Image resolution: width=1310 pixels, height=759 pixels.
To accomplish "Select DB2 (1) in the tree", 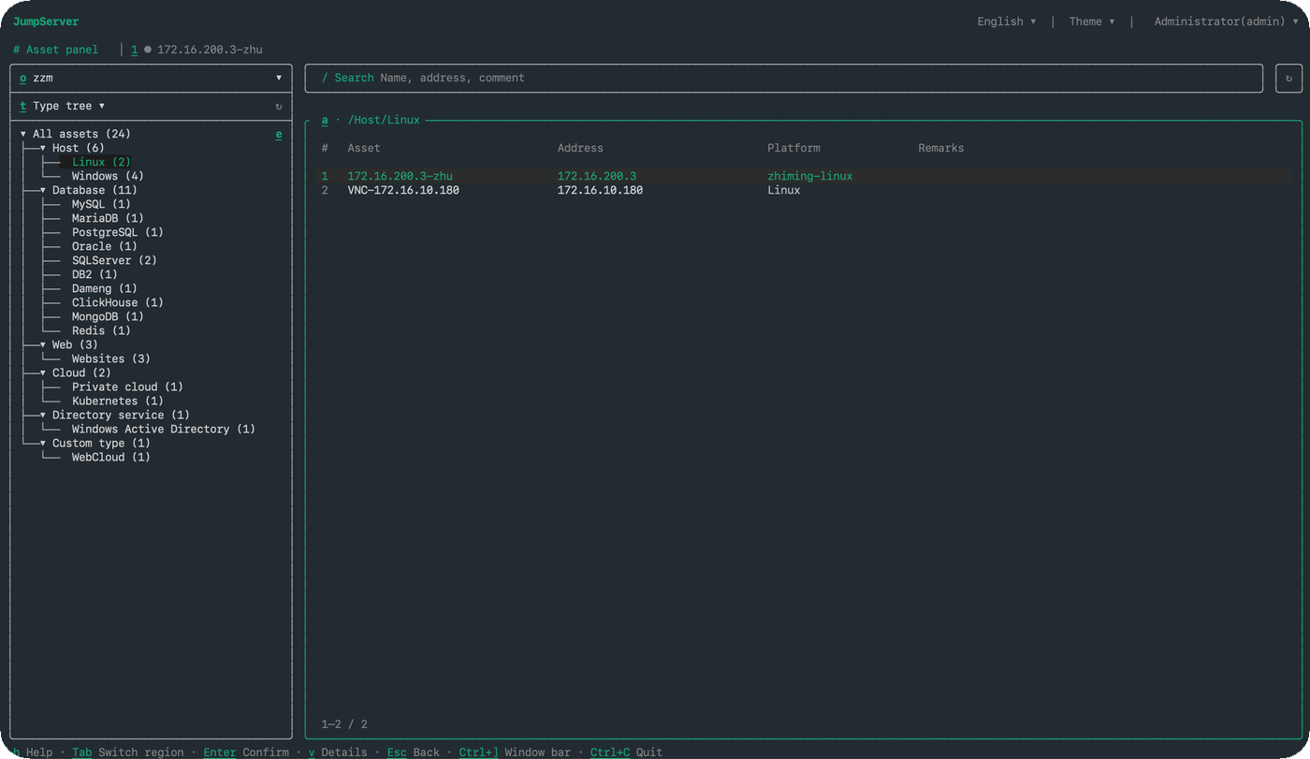I will [95, 275].
